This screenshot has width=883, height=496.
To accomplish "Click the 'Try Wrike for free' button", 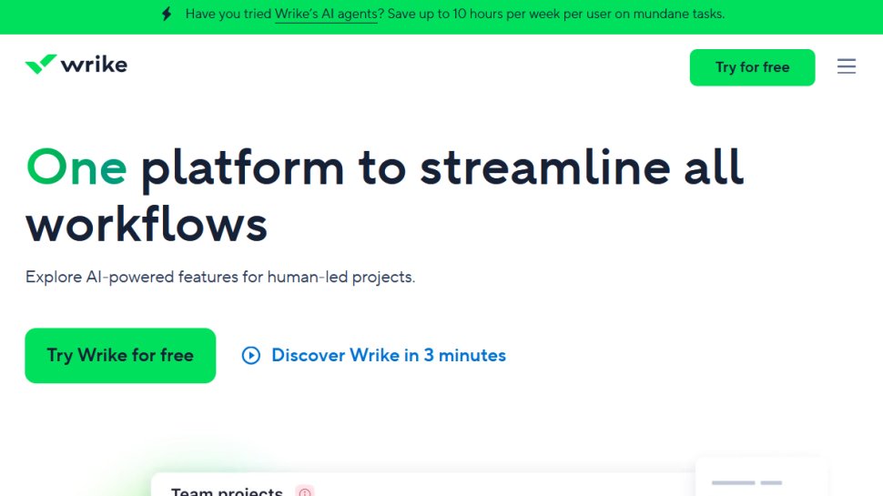I will tap(120, 356).
